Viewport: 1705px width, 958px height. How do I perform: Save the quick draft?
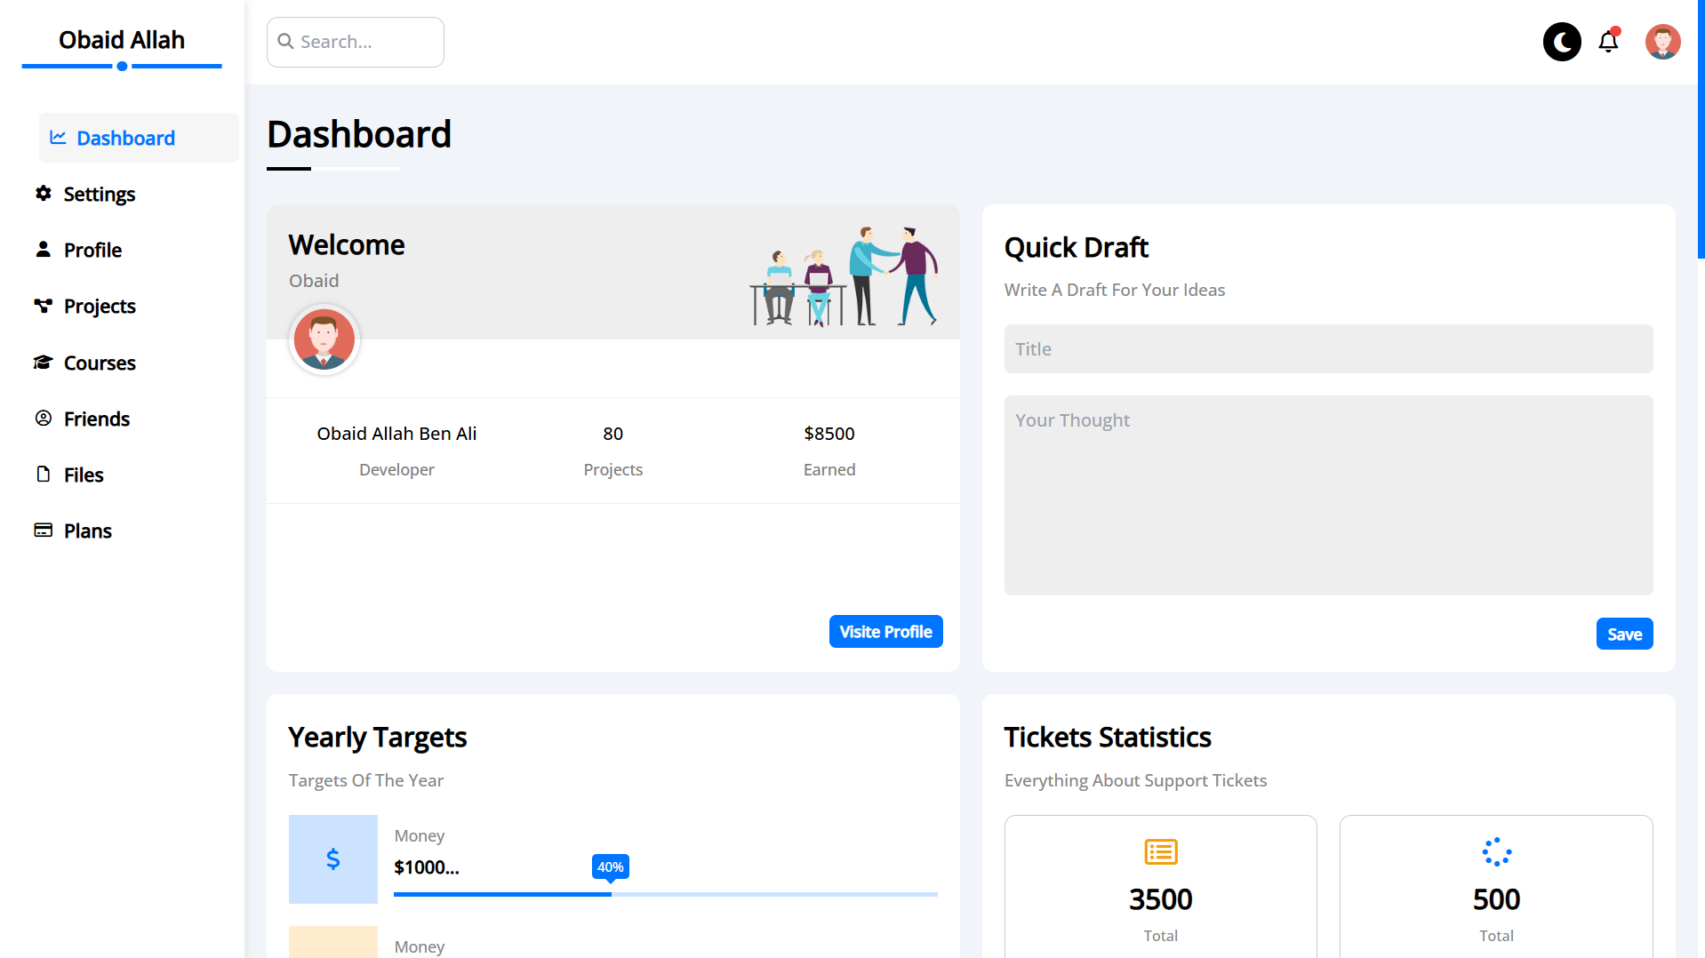[x=1624, y=634]
